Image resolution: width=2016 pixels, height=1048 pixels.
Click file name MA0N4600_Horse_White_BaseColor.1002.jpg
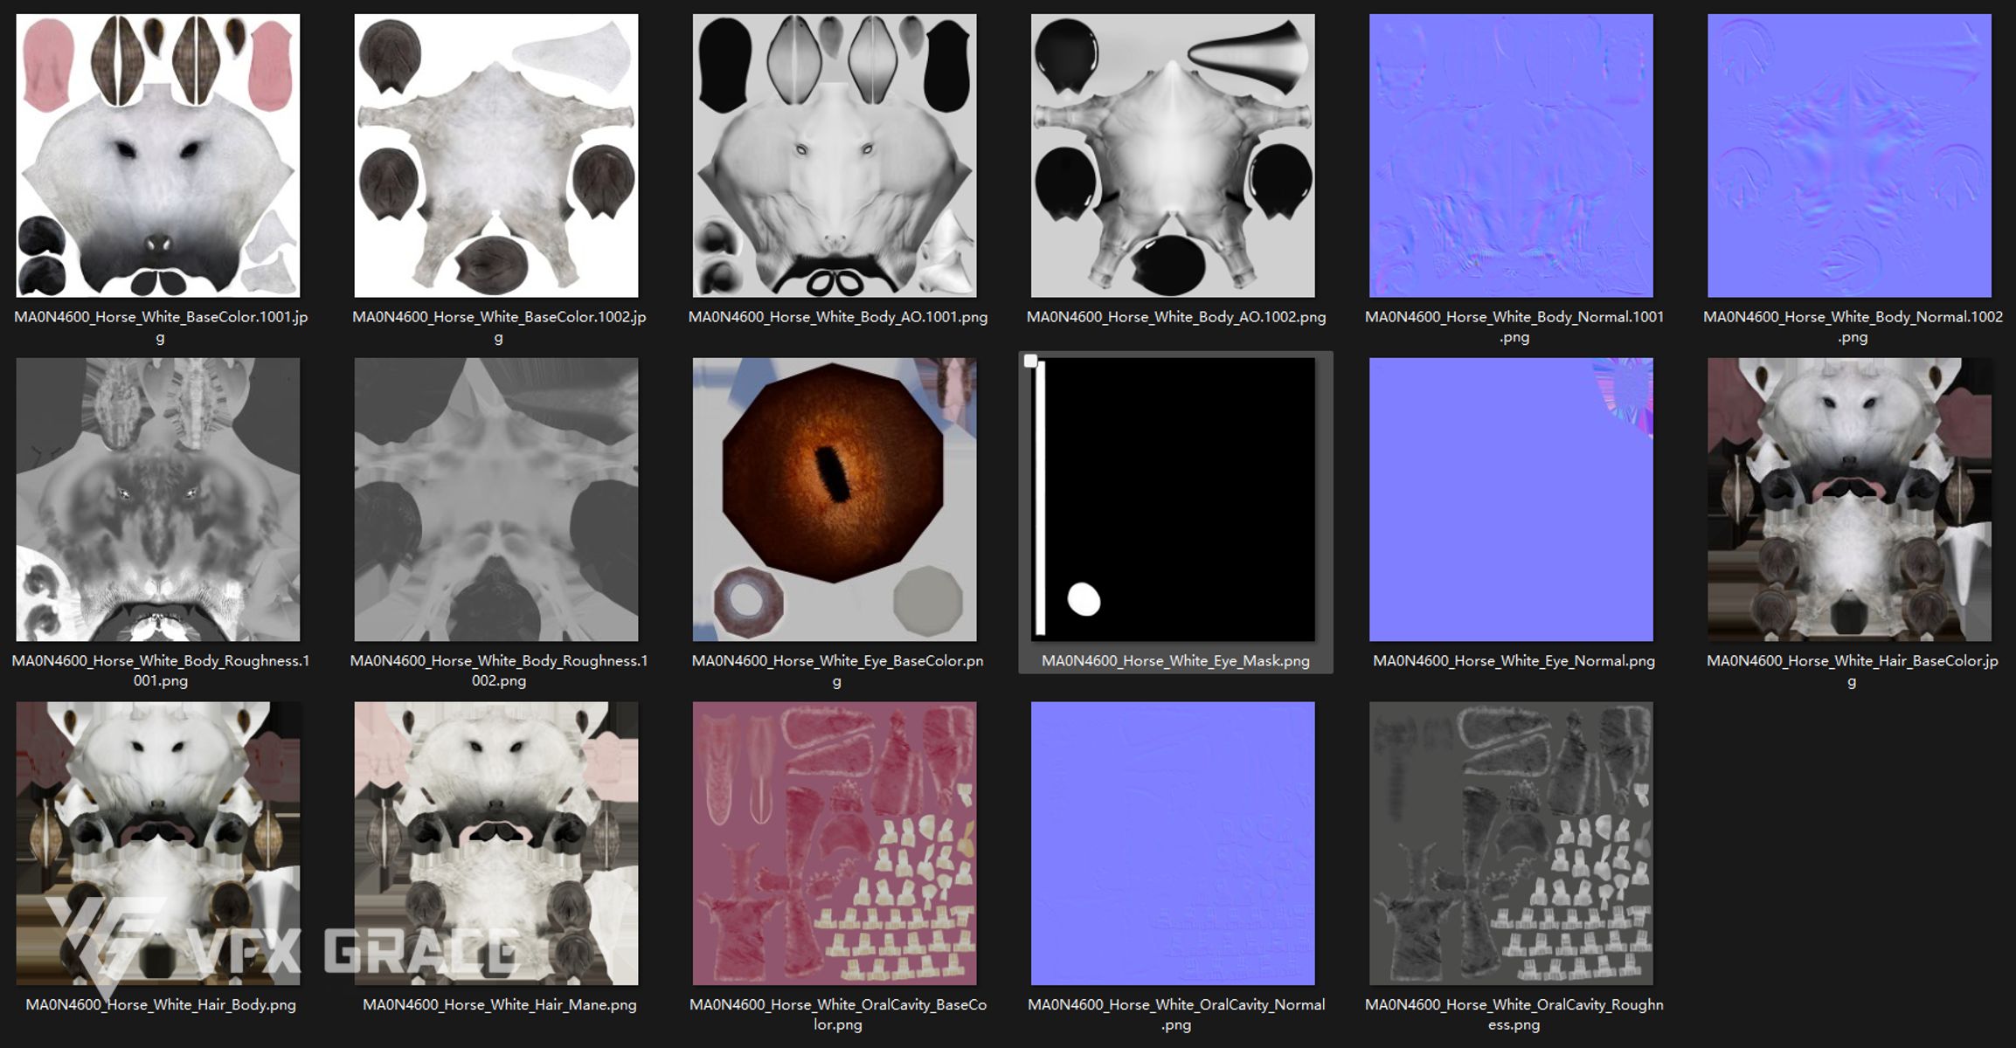coord(499,327)
